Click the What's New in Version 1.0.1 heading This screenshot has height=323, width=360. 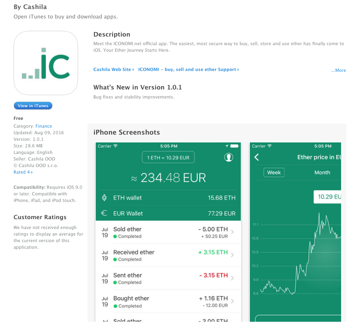[138, 87]
